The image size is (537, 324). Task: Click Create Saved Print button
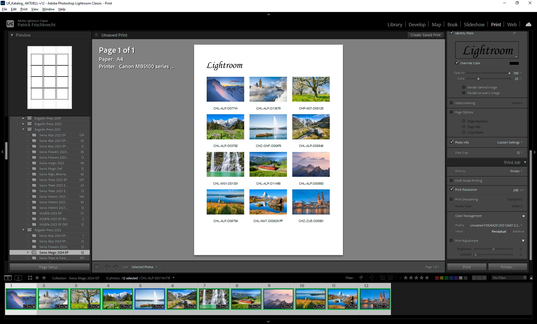[425, 35]
